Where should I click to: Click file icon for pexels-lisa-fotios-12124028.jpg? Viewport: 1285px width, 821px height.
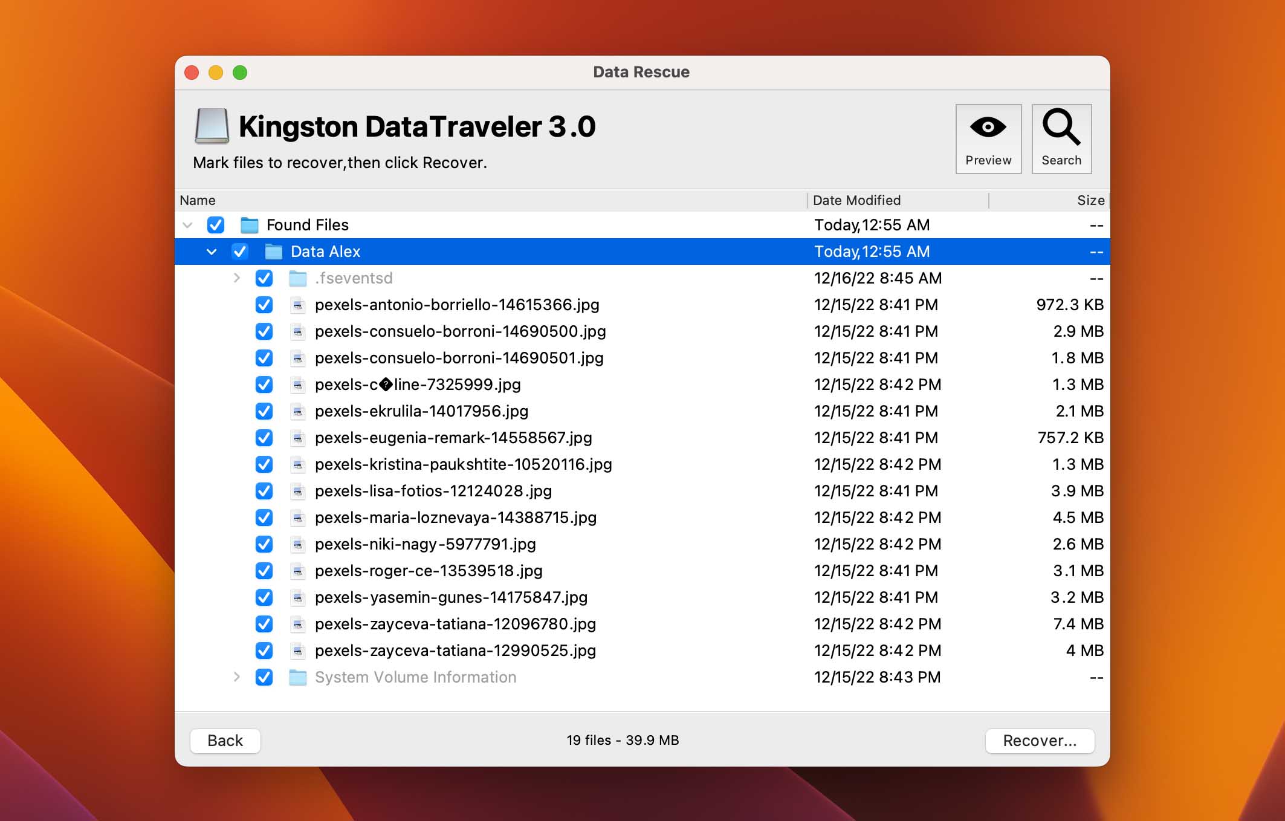(x=297, y=492)
